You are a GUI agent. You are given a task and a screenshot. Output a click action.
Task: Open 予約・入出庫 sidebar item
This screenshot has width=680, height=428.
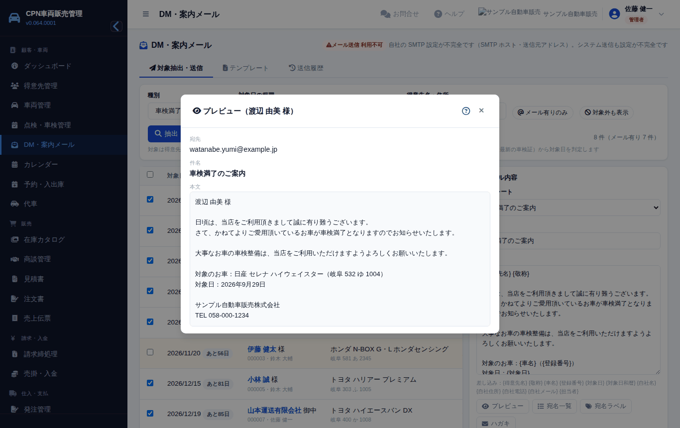pos(64,184)
